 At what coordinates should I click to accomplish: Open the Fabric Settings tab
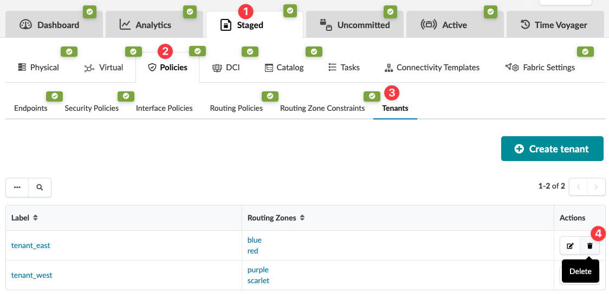pos(540,68)
